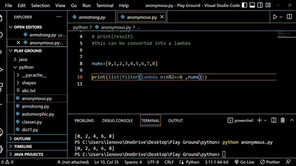This screenshot has height=166, width=296.
Task: Switch to armstrong.py tab
Action: pos(92,17)
